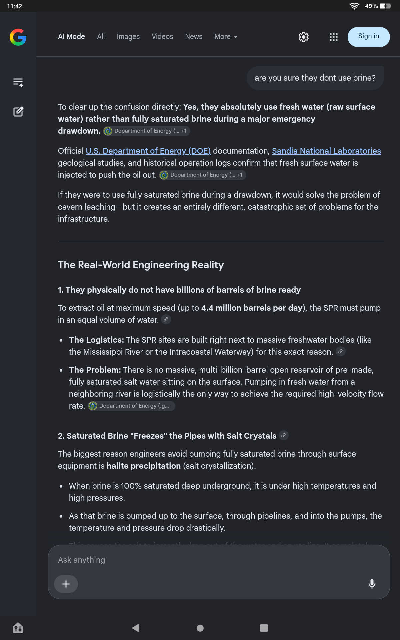Screen dimensions: 400x640
Task: Click the Sign in button
Action: pos(369,37)
